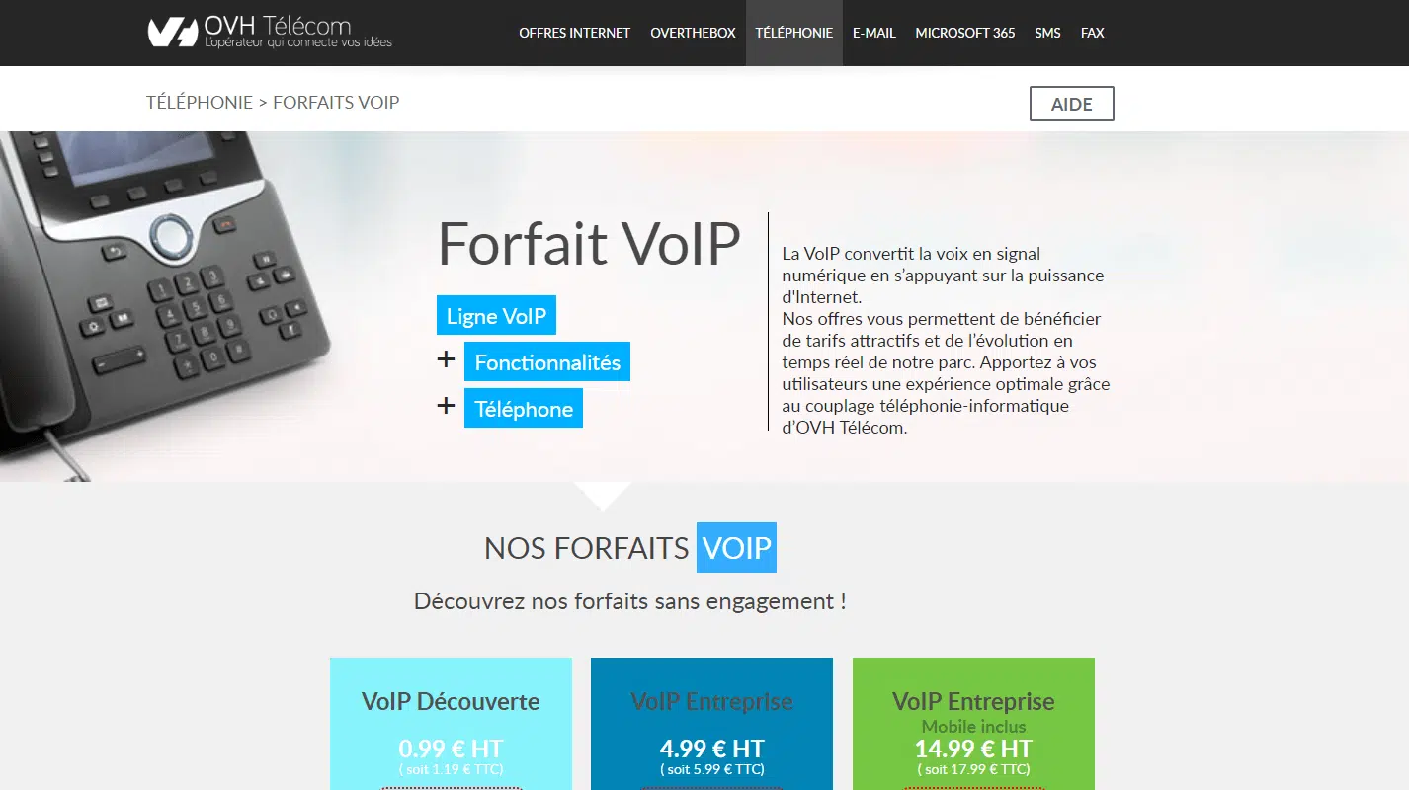
Task: Click the Forfait VoIP main heading
Action: (x=589, y=243)
